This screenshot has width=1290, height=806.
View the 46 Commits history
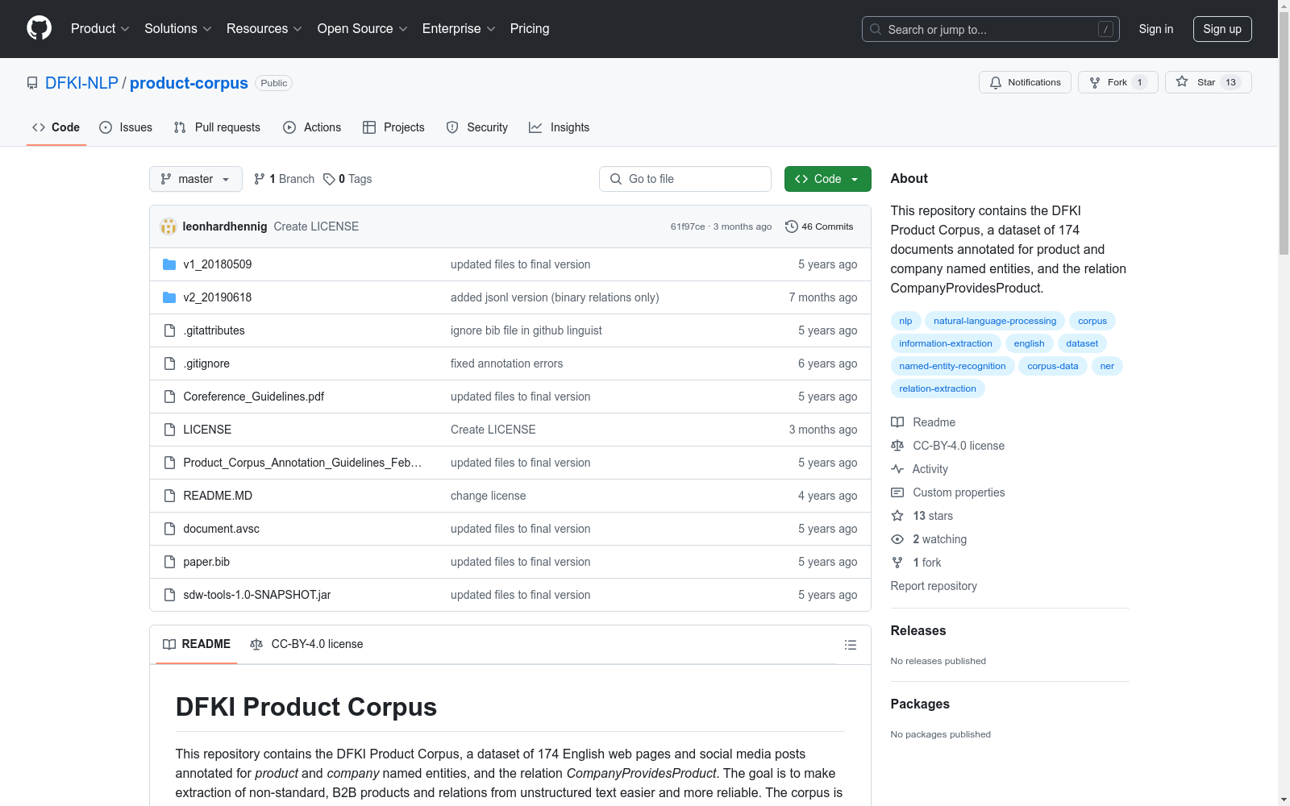pyautogui.click(x=819, y=226)
